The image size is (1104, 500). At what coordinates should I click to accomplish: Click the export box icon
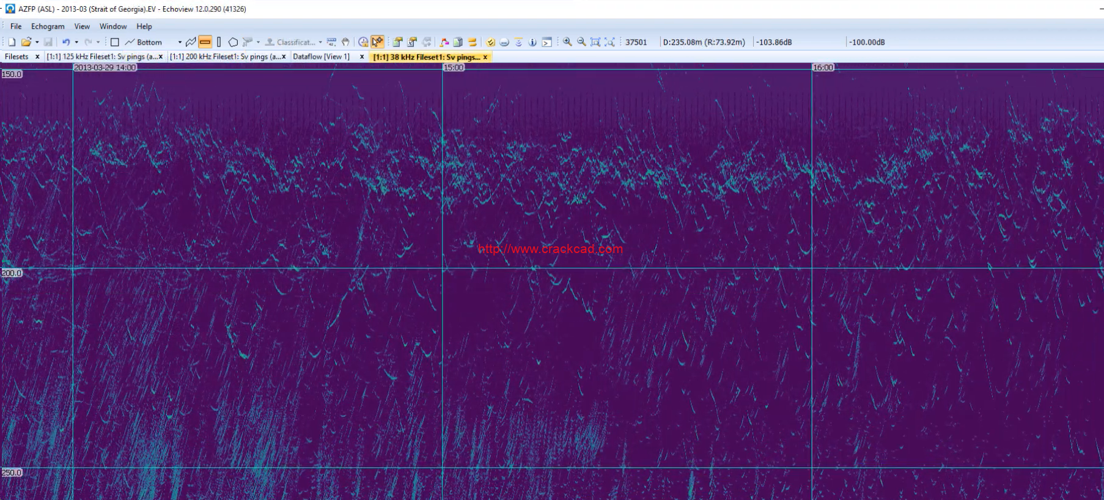coord(398,42)
